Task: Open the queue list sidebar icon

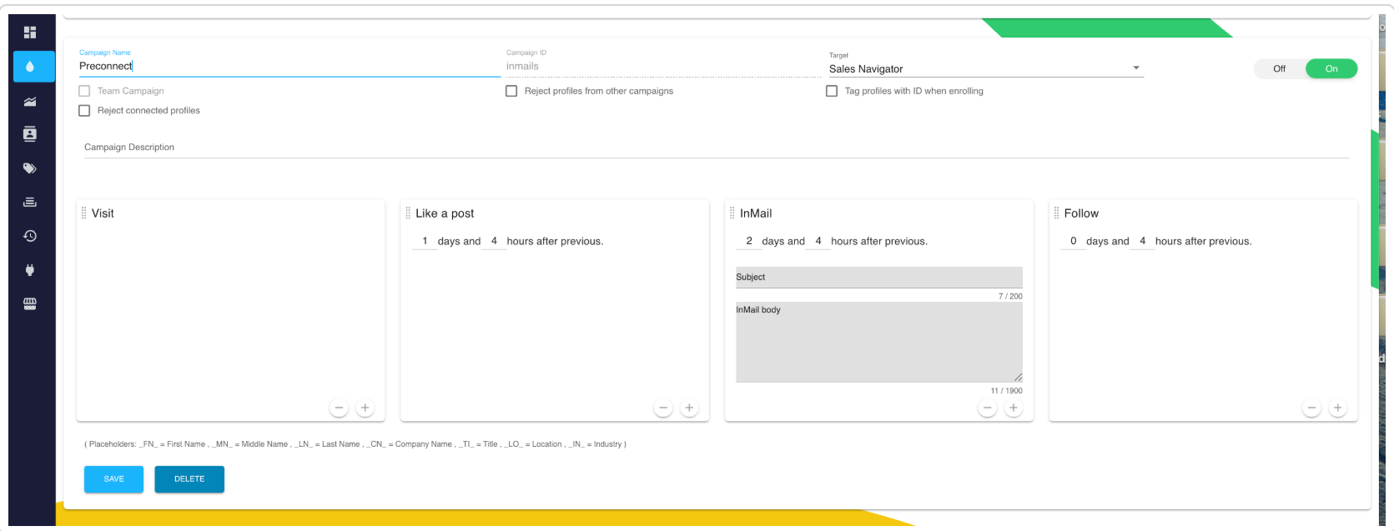Action: pos(30,202)
